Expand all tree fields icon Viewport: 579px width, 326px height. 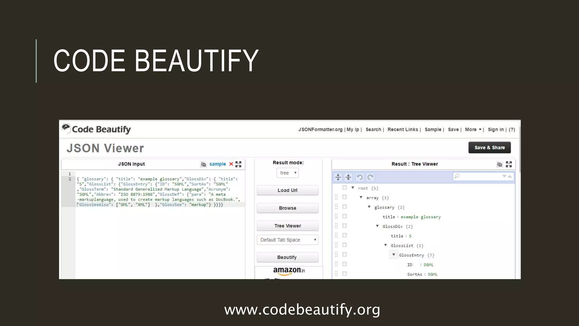click(338, 177)
